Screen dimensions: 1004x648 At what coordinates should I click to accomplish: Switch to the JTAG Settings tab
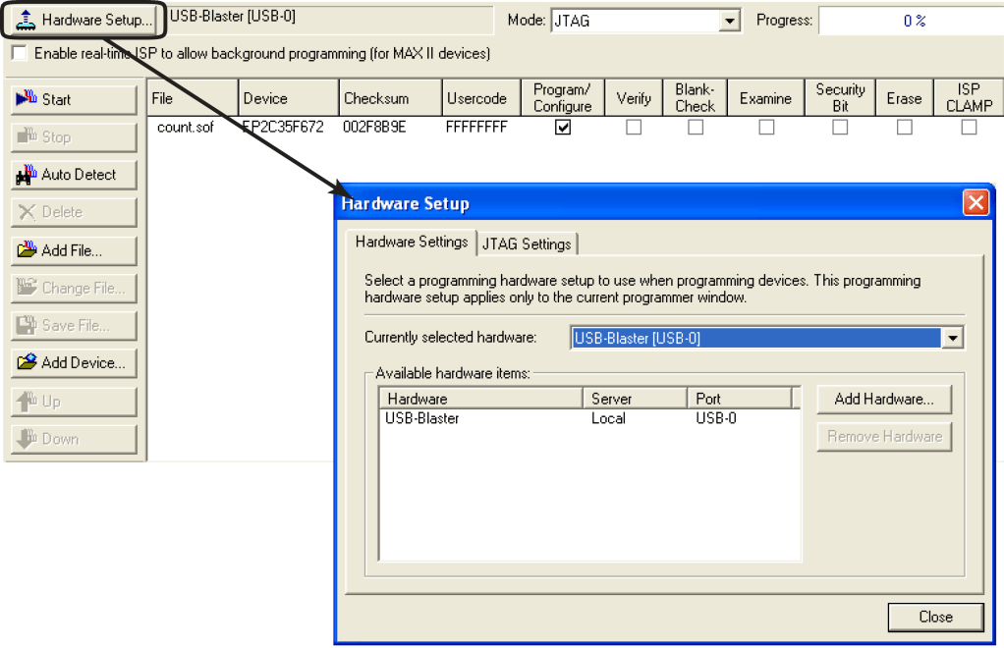pyautogui.click(x=527, y=243)
